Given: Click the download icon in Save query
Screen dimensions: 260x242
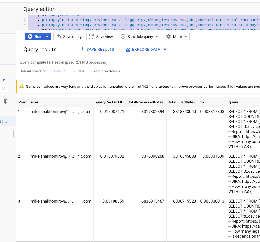Looking at the screenshot, I should pos(59,36).
